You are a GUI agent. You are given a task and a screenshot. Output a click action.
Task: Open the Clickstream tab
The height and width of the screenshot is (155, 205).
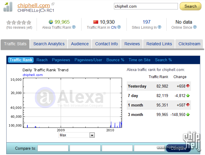(189, 44)
